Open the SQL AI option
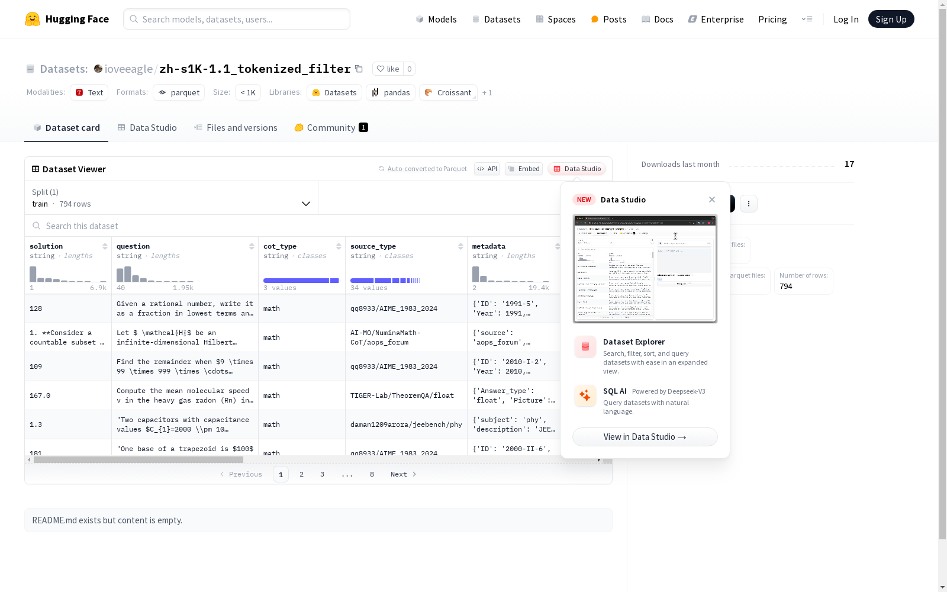The image size is (947, 592). [x=645, y=401]
